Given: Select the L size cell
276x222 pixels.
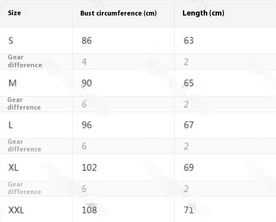Looking at the screenshot, I should coord(11,125).
